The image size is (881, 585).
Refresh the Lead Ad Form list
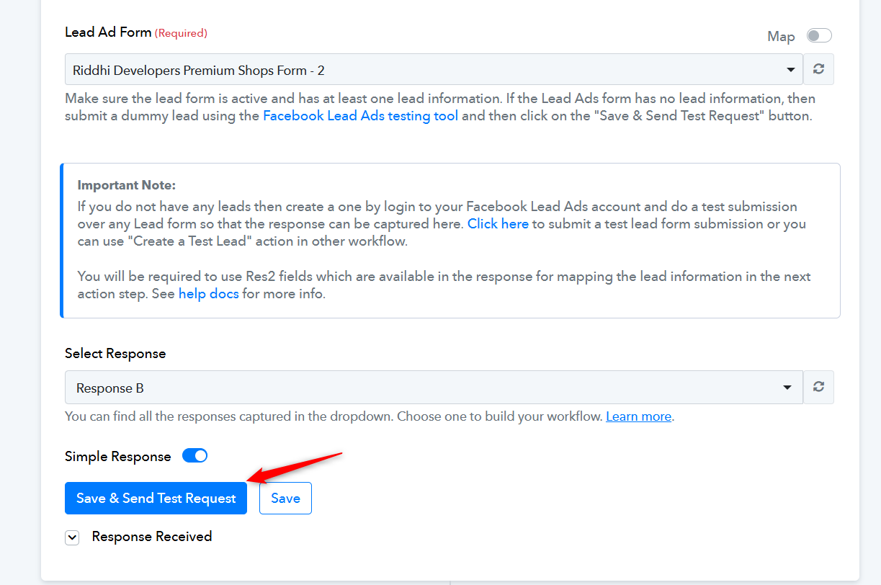[x=818, y=69]
